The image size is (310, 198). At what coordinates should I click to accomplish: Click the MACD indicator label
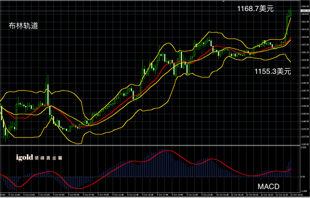tap(268, 187)
